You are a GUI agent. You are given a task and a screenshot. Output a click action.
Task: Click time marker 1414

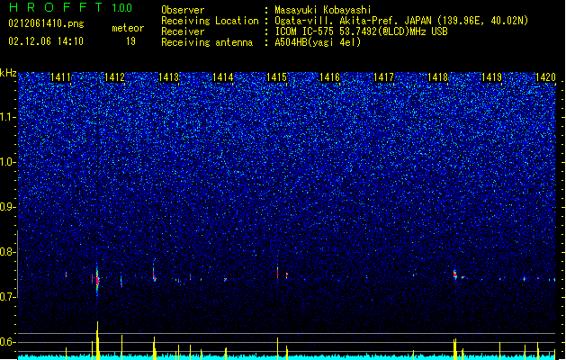click(222, 76)
